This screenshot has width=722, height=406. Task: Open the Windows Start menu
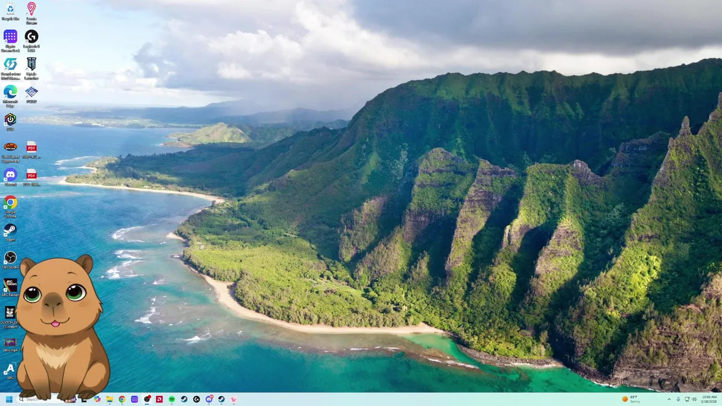(x=9, y=399)
